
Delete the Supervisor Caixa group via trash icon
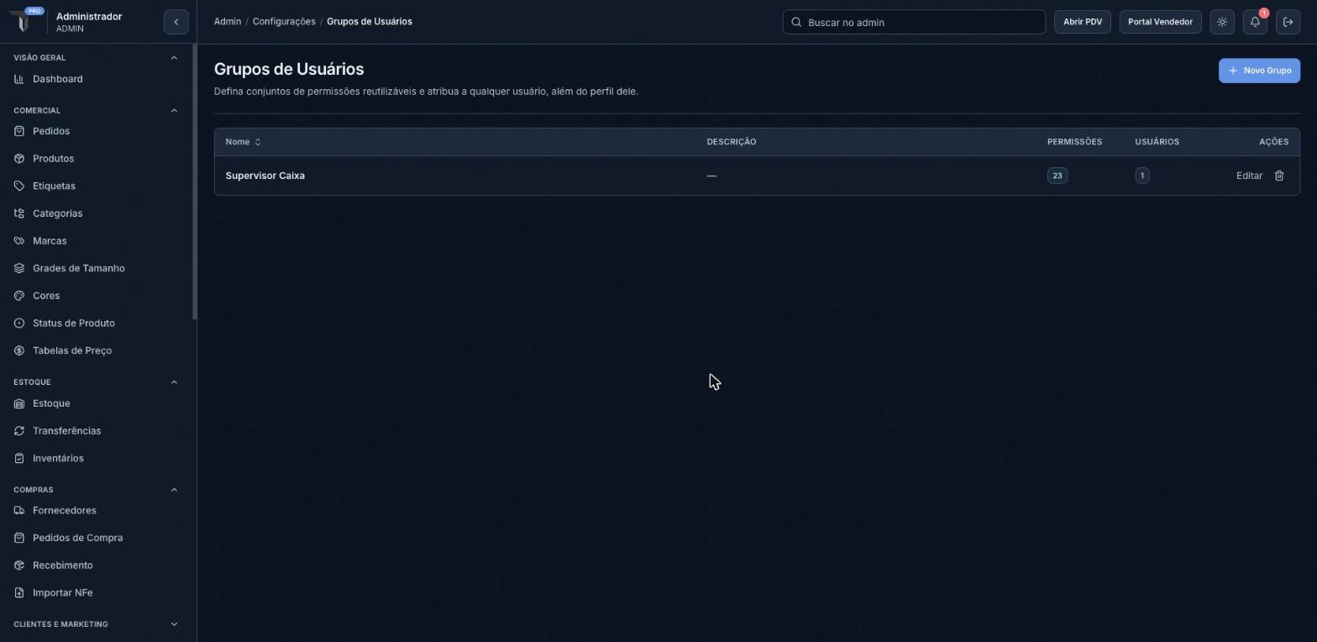(x=1279, y=176)
